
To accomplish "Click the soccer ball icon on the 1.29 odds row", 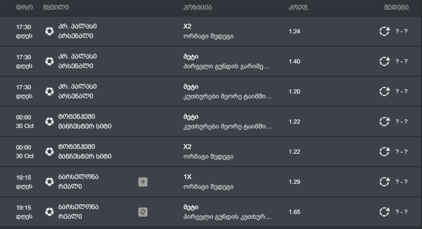I will click(x=50, y=182).
